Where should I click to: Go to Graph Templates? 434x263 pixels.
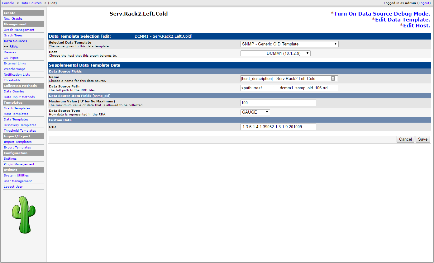[x=17, y=108]
